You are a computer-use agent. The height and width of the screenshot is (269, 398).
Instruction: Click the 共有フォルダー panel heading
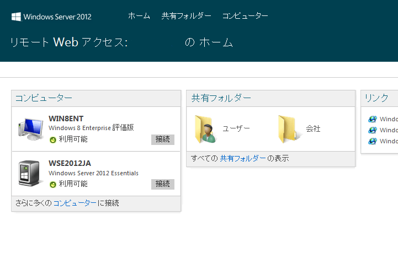coord(221,98)
